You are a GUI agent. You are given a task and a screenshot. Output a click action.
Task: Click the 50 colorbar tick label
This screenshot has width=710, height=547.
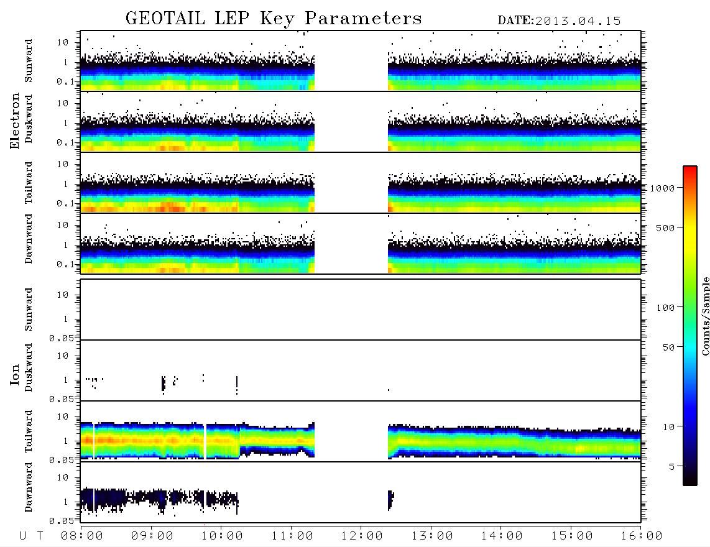point(668,347)
